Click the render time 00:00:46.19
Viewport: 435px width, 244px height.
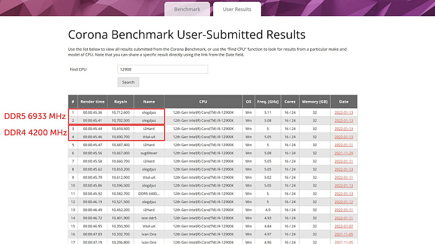pos(93,202)
